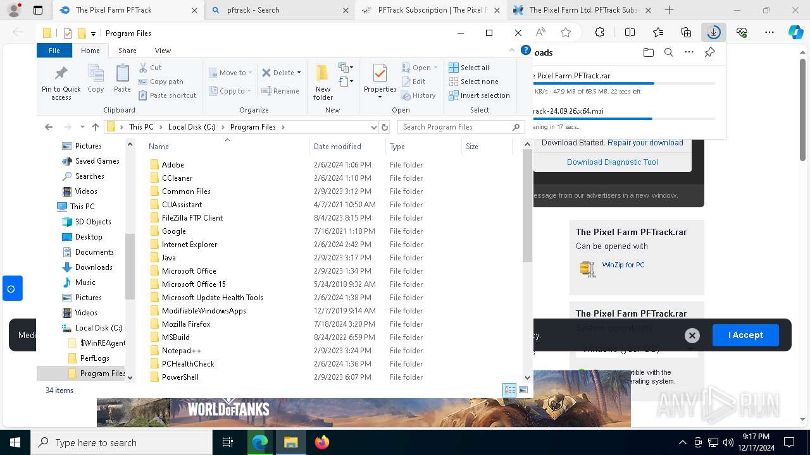This screenshot has height=455, width=810.
Task: Click Select all in ribbon
Action: pyautogui.click(x=469, y=68)
